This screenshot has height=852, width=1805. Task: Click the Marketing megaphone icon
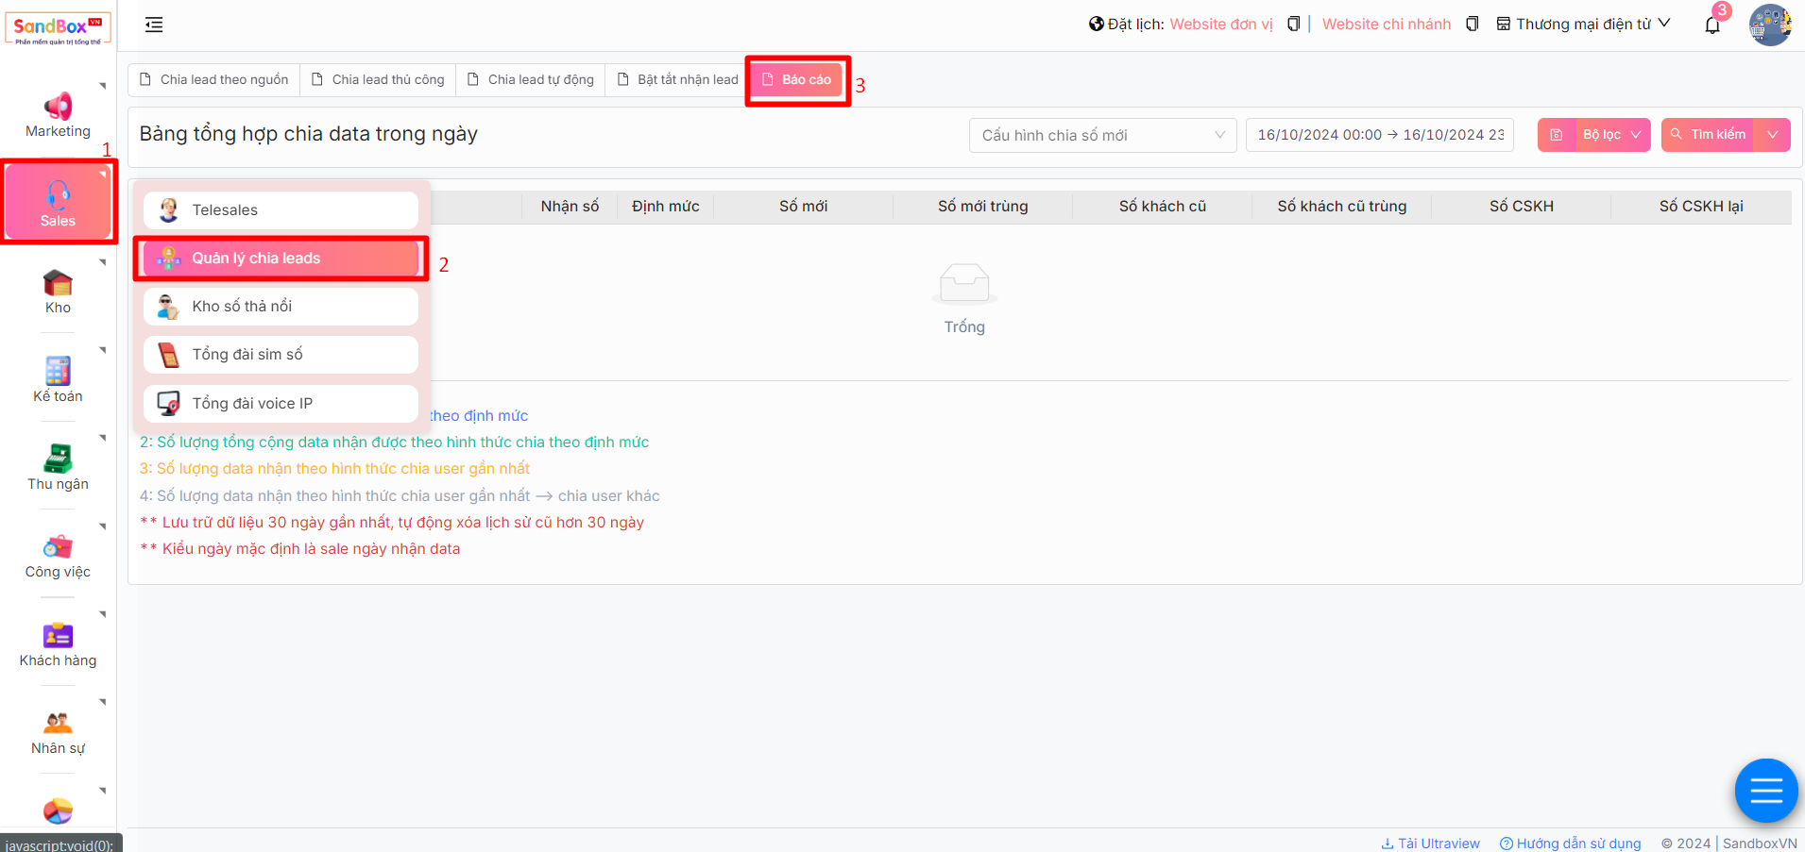tap(58, 107)
